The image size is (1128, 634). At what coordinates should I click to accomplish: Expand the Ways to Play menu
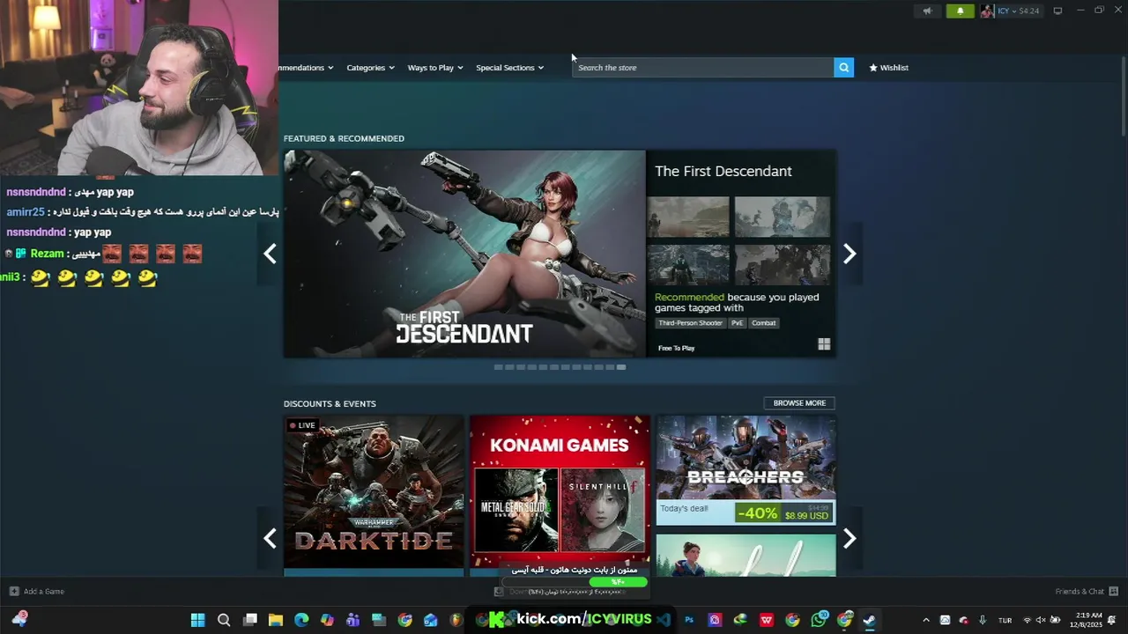435,68
